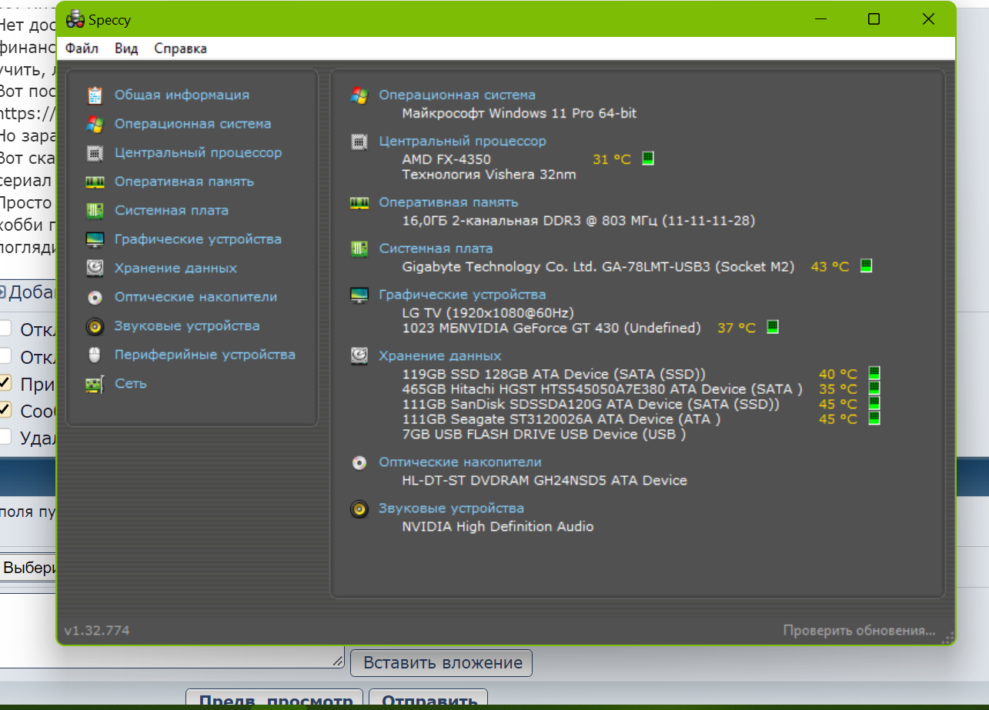Select the Оперативная память sidebar icon
Viewport: 989px width, 710px height.
pos(95,182)
